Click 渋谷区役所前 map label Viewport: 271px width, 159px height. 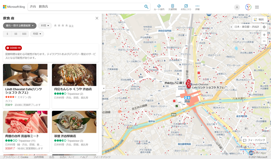click(x=165, y=31)
